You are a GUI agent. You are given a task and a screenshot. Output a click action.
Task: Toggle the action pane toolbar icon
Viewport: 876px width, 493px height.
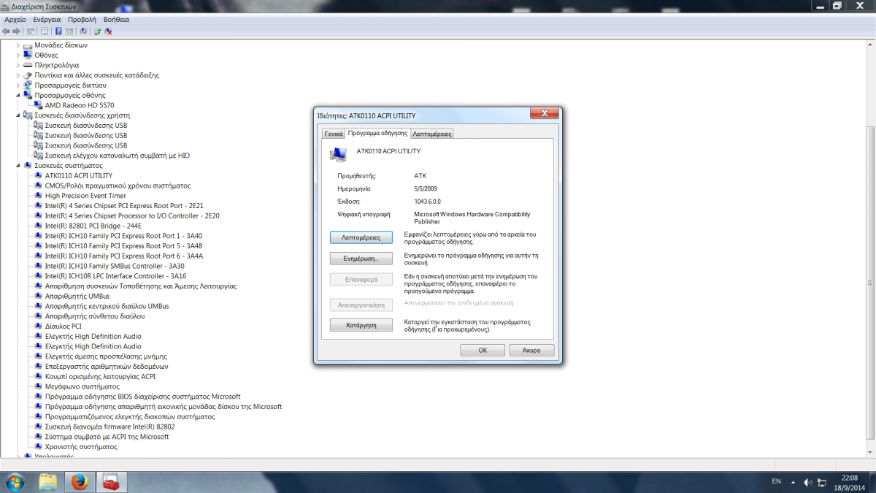69,31
